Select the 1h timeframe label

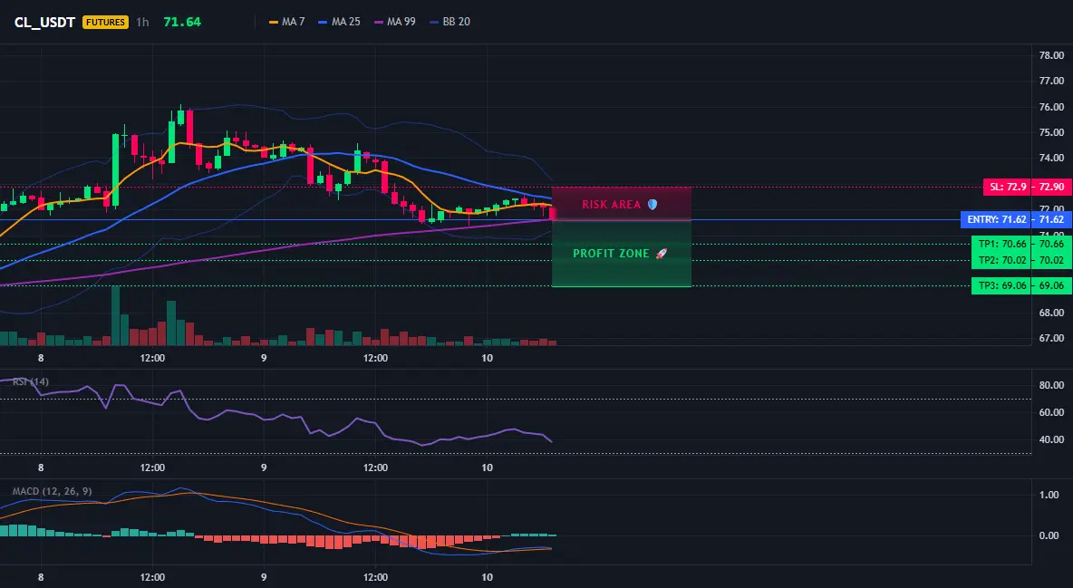pyautogui.click(x=142, y=22)
